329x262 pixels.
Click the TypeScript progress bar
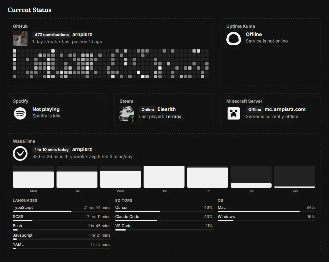(61, 211)
